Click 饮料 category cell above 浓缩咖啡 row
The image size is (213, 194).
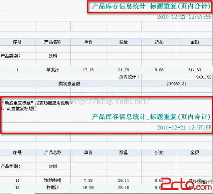(53, 166)
